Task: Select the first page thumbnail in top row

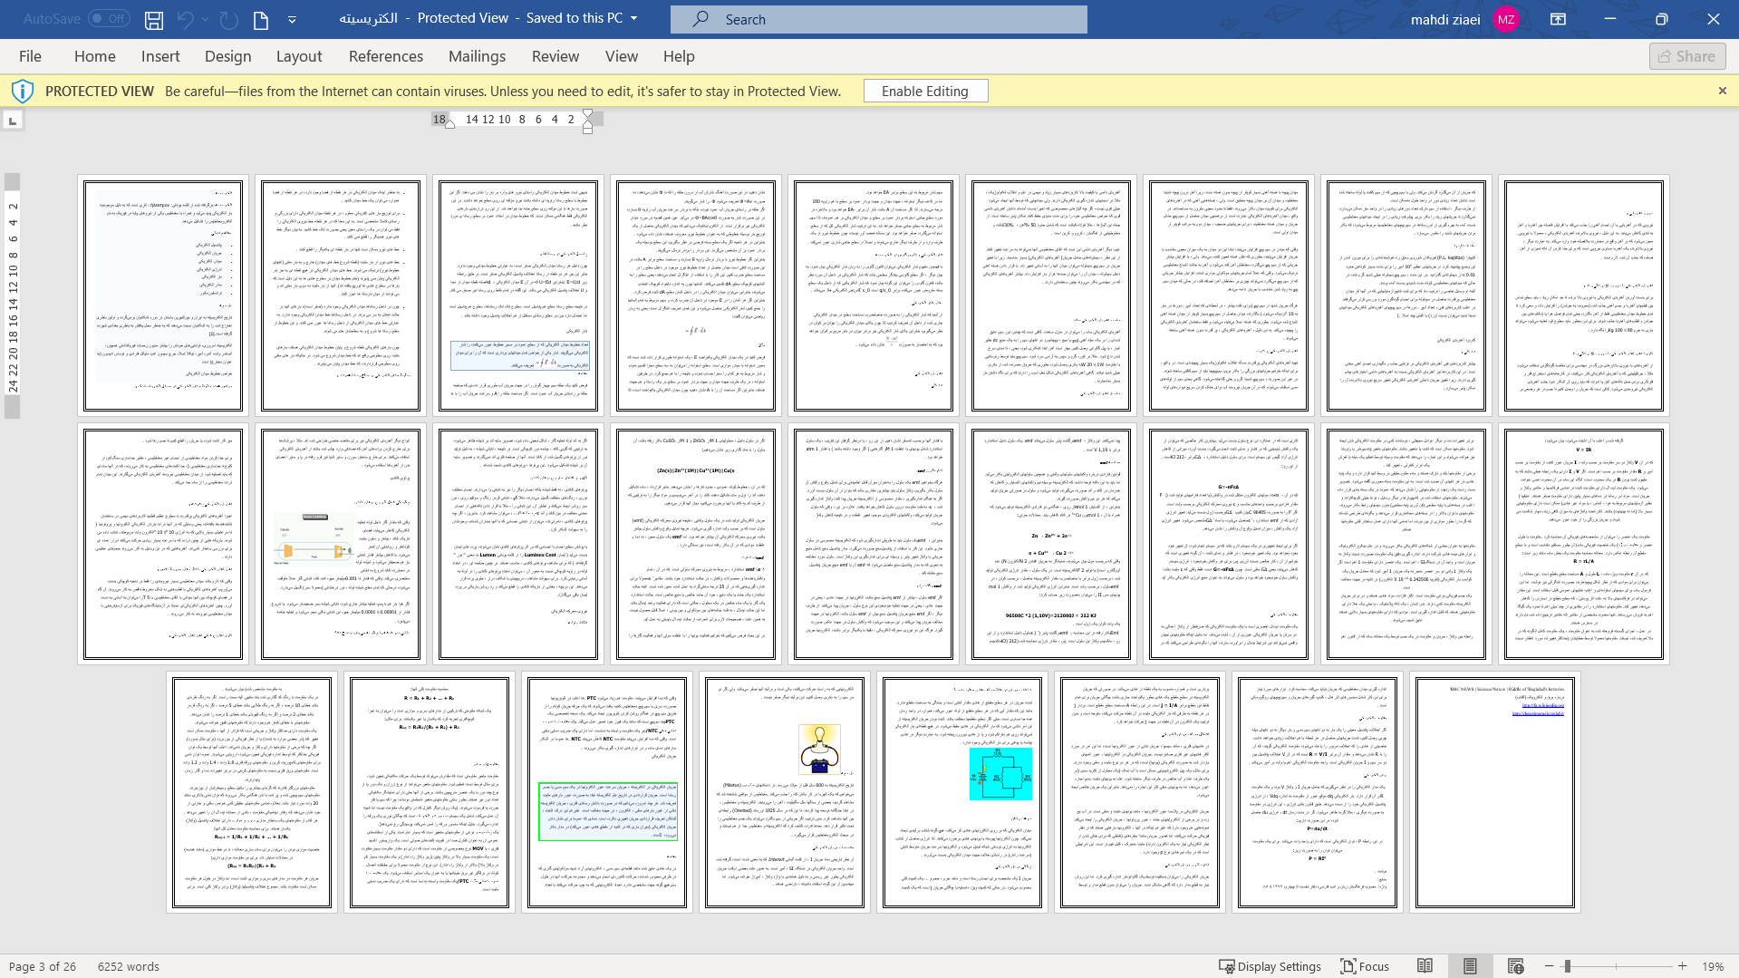Action: click(x=163, y=295)
